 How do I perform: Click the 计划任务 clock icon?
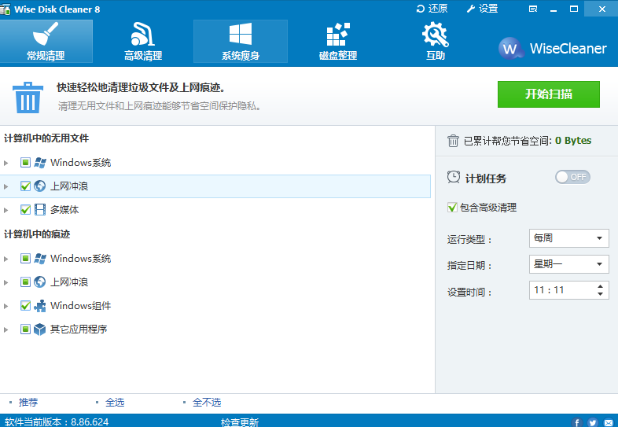click(454, 177)
